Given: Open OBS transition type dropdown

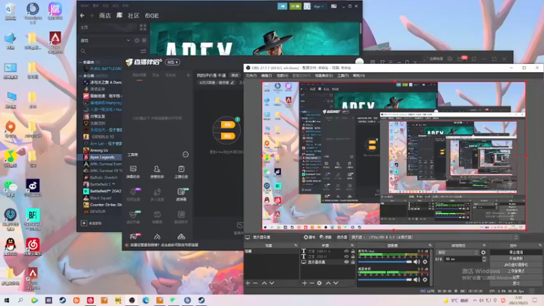Looking at the screenshot, I should 458,252.
